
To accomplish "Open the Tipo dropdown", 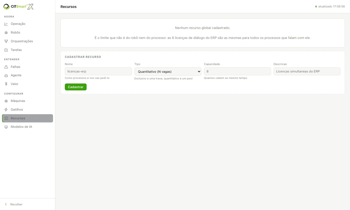I will coord(168,71).
